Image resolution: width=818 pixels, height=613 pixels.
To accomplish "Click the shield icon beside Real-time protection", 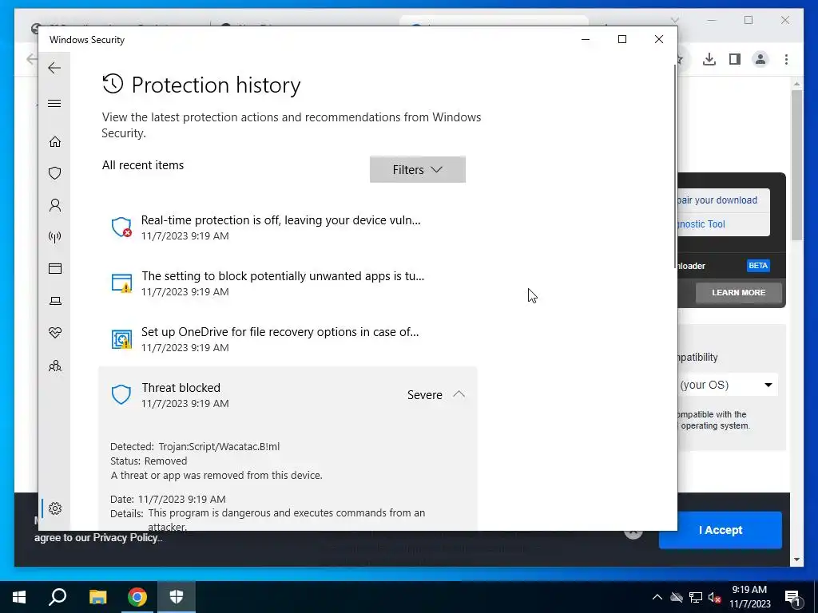I will pyautogui.click(x=121, y=227).
